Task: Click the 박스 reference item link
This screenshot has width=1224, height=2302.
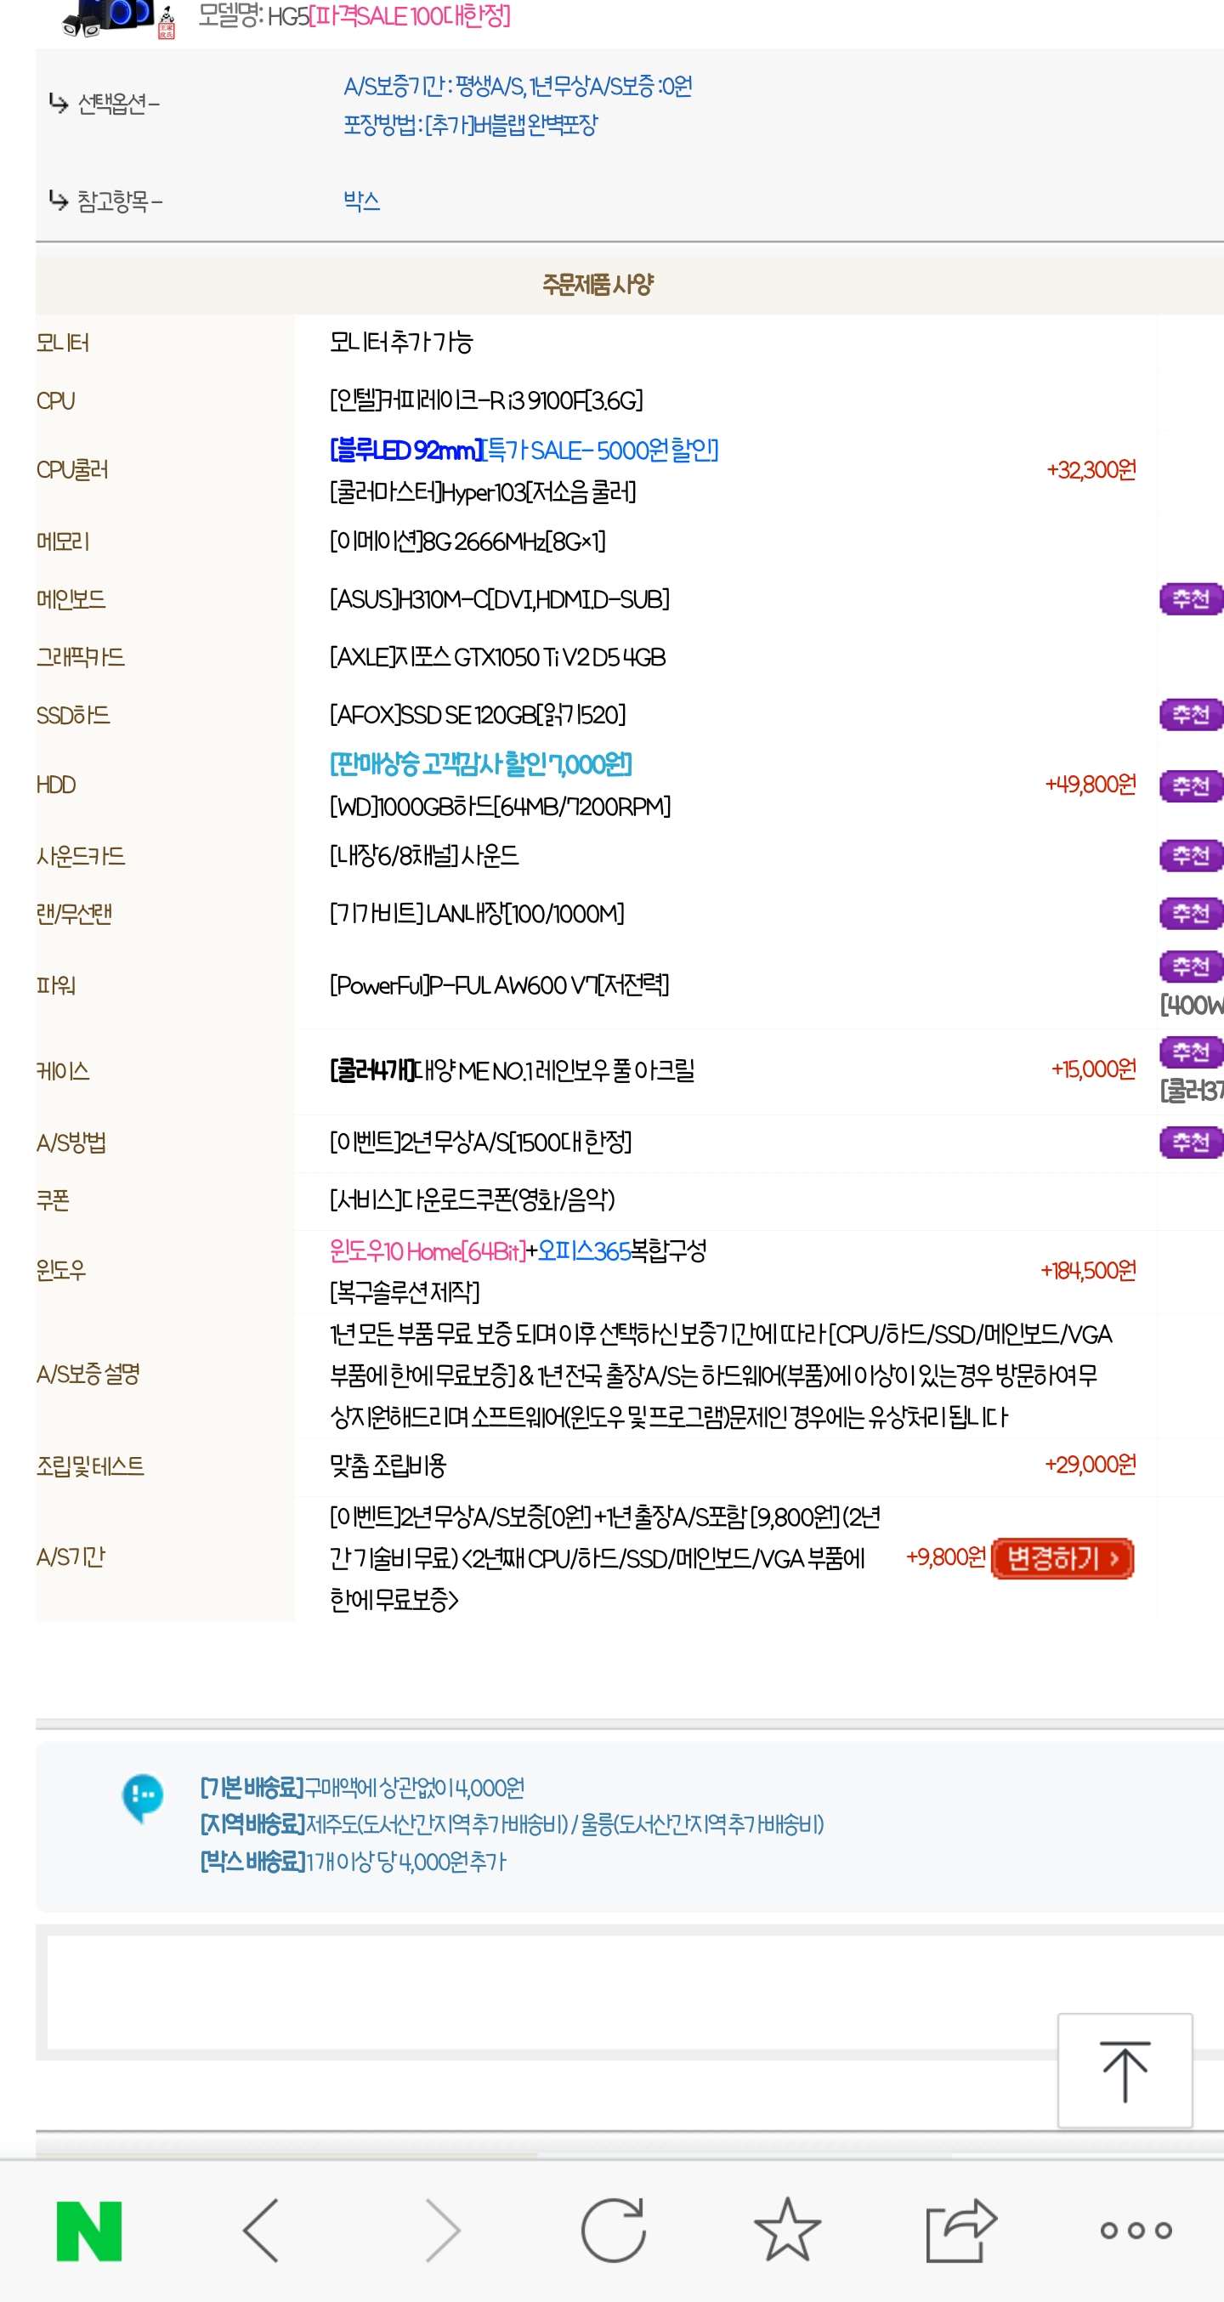Action: tap(362, 201)
